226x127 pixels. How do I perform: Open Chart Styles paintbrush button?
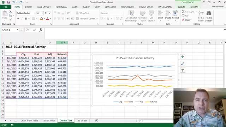point(183,64)
